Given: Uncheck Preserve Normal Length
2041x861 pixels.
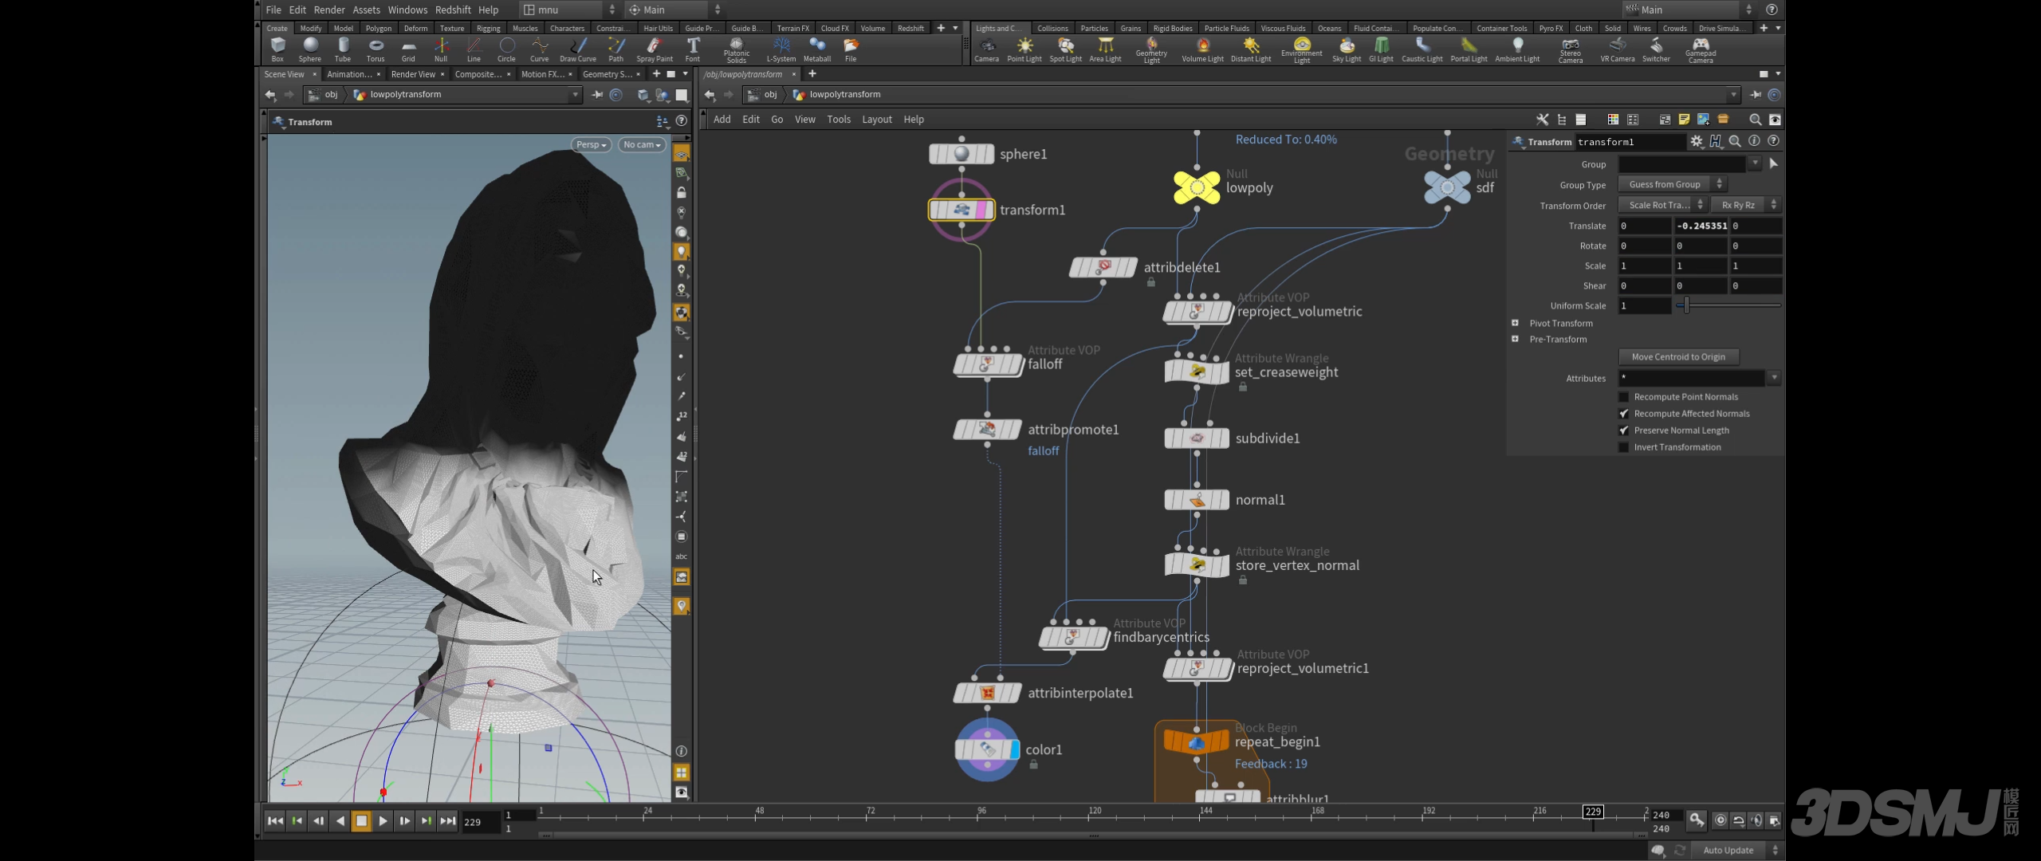Looking at the screenshot, I should pyautogui.click(x=1623, y=431).
